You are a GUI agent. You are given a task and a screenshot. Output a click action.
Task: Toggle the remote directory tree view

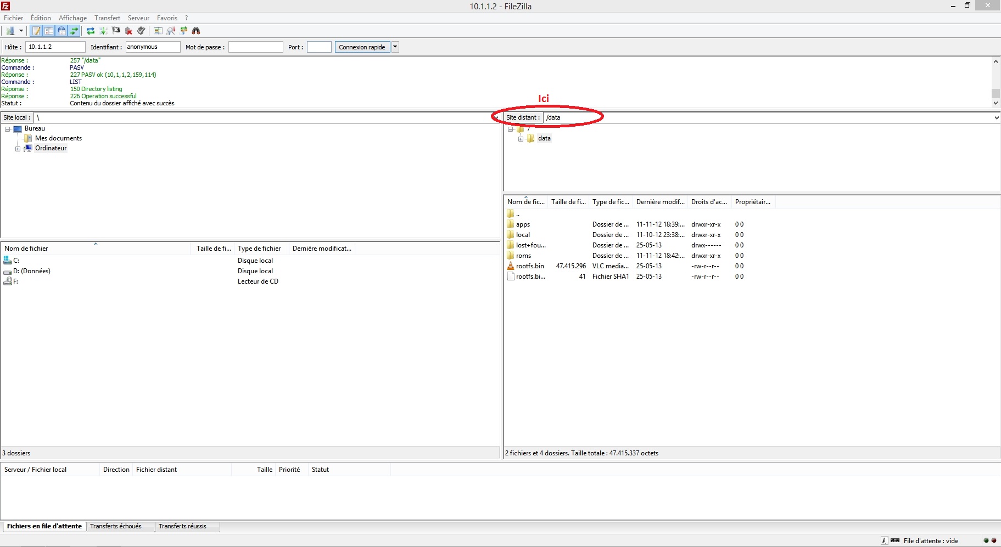[x=61, y=31]
